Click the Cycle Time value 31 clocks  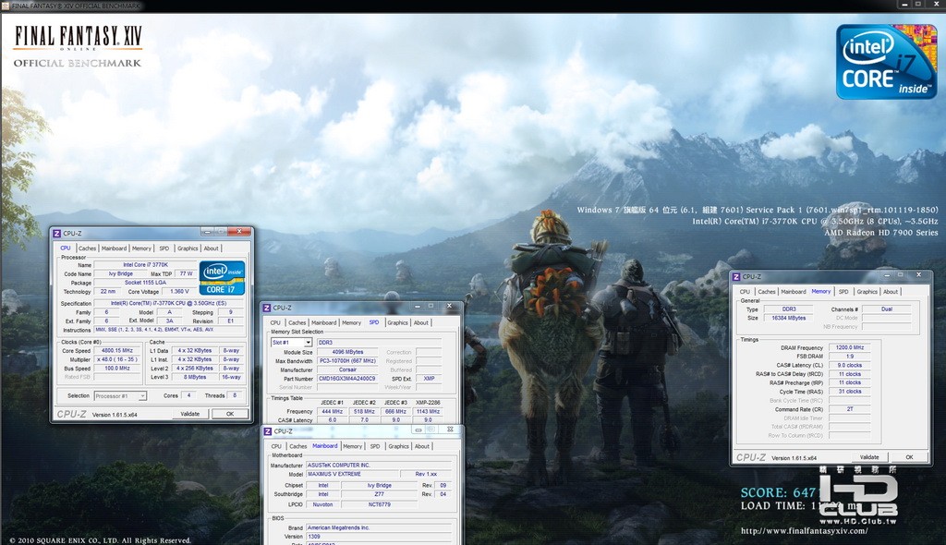coord(850,392)
